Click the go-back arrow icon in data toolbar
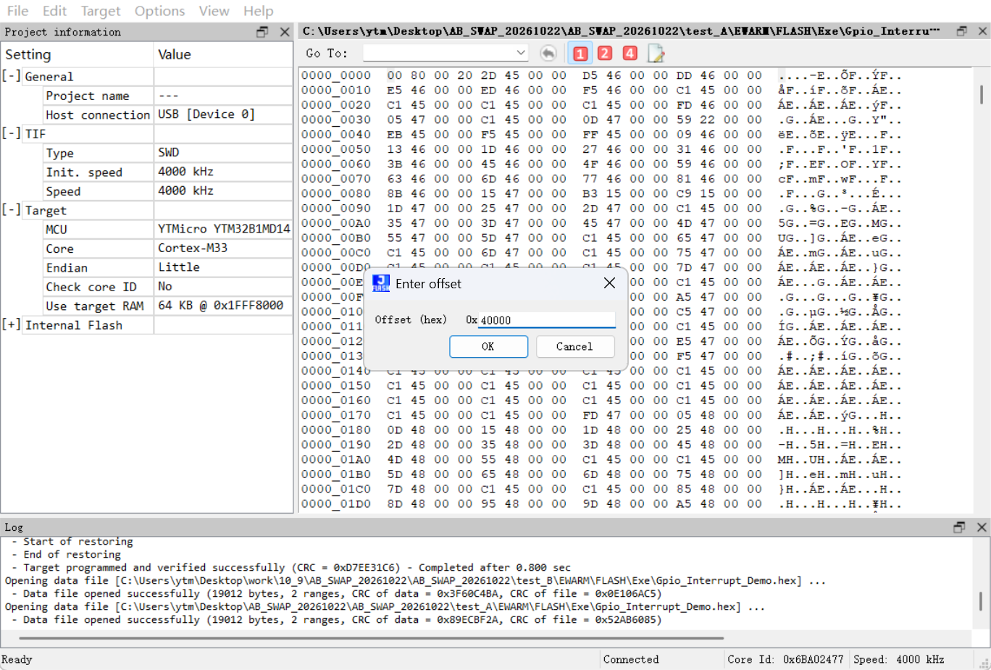Screen dimensions: 991x670 point(548,53)
